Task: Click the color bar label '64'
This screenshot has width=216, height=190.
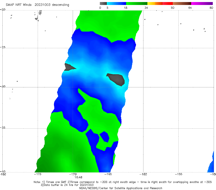Action: (190, 8)
